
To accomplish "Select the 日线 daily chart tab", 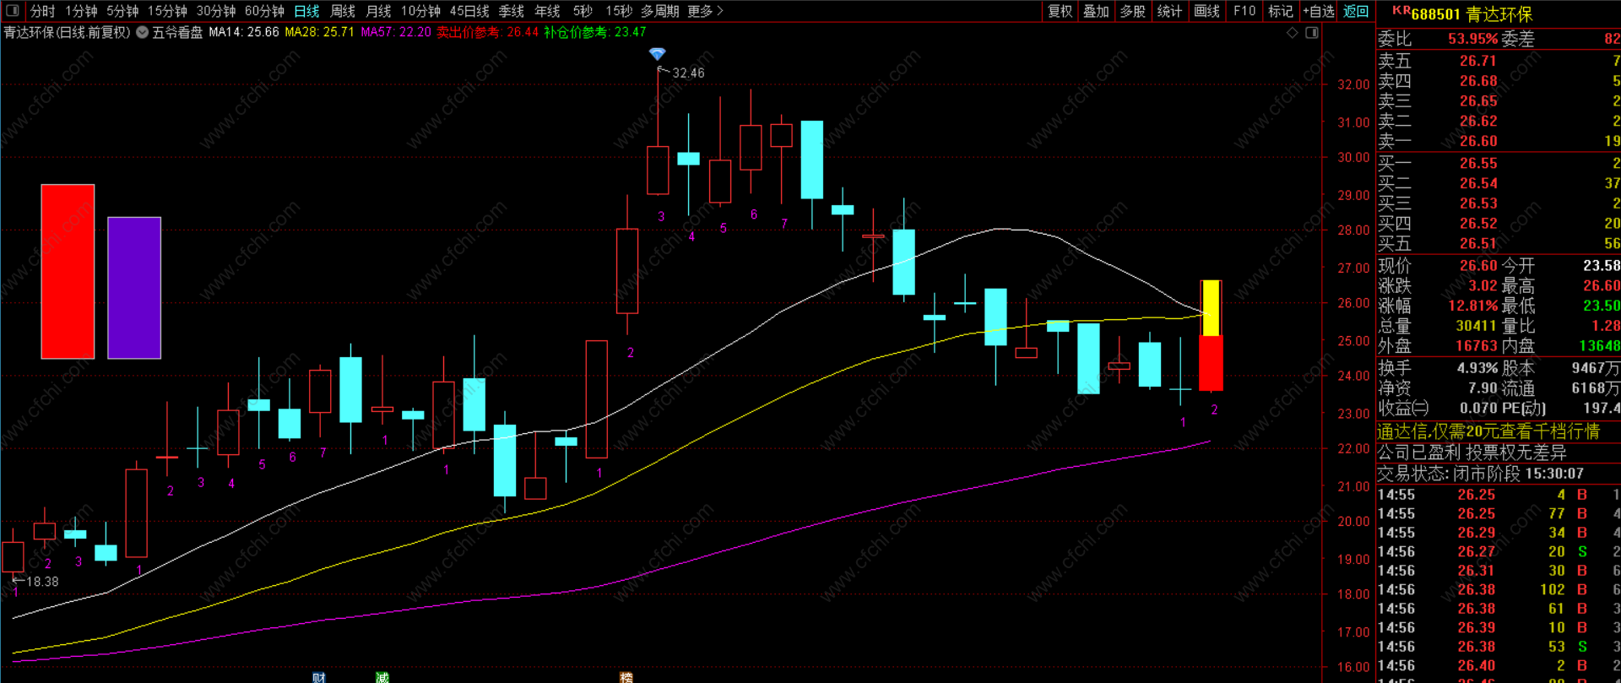I will 306,11.
